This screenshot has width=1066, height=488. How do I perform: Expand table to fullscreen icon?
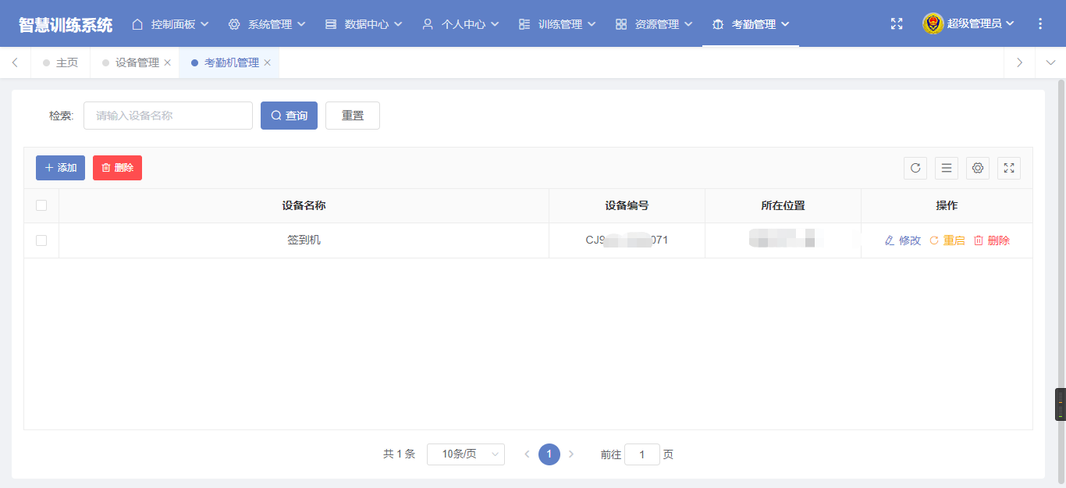tap(1009, 168)
